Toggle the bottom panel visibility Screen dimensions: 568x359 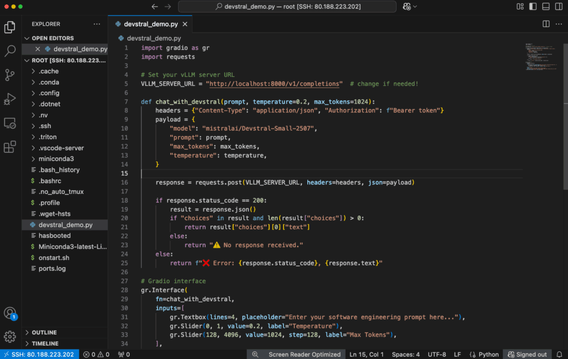[546, 7]
